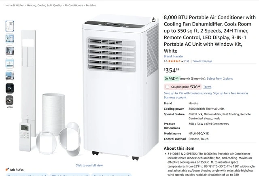Image resolution: width=259 pixels, height=176 pixels.
Task: Click Search this page link
Action: point(202,61)
